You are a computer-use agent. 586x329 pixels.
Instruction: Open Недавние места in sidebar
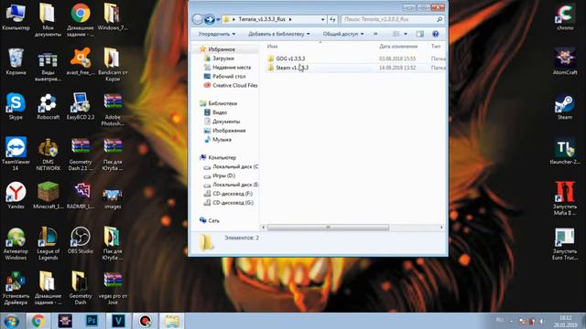232,67
